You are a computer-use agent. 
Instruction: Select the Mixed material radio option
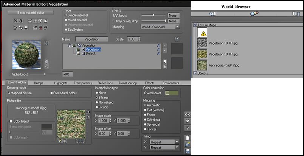coord(76,20)
